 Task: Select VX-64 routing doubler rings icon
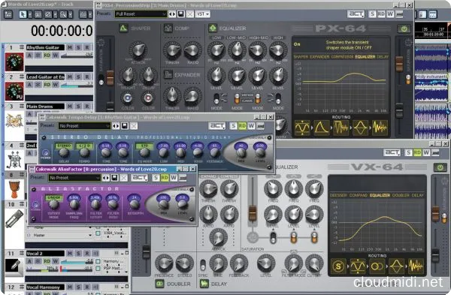pos(377,266)
